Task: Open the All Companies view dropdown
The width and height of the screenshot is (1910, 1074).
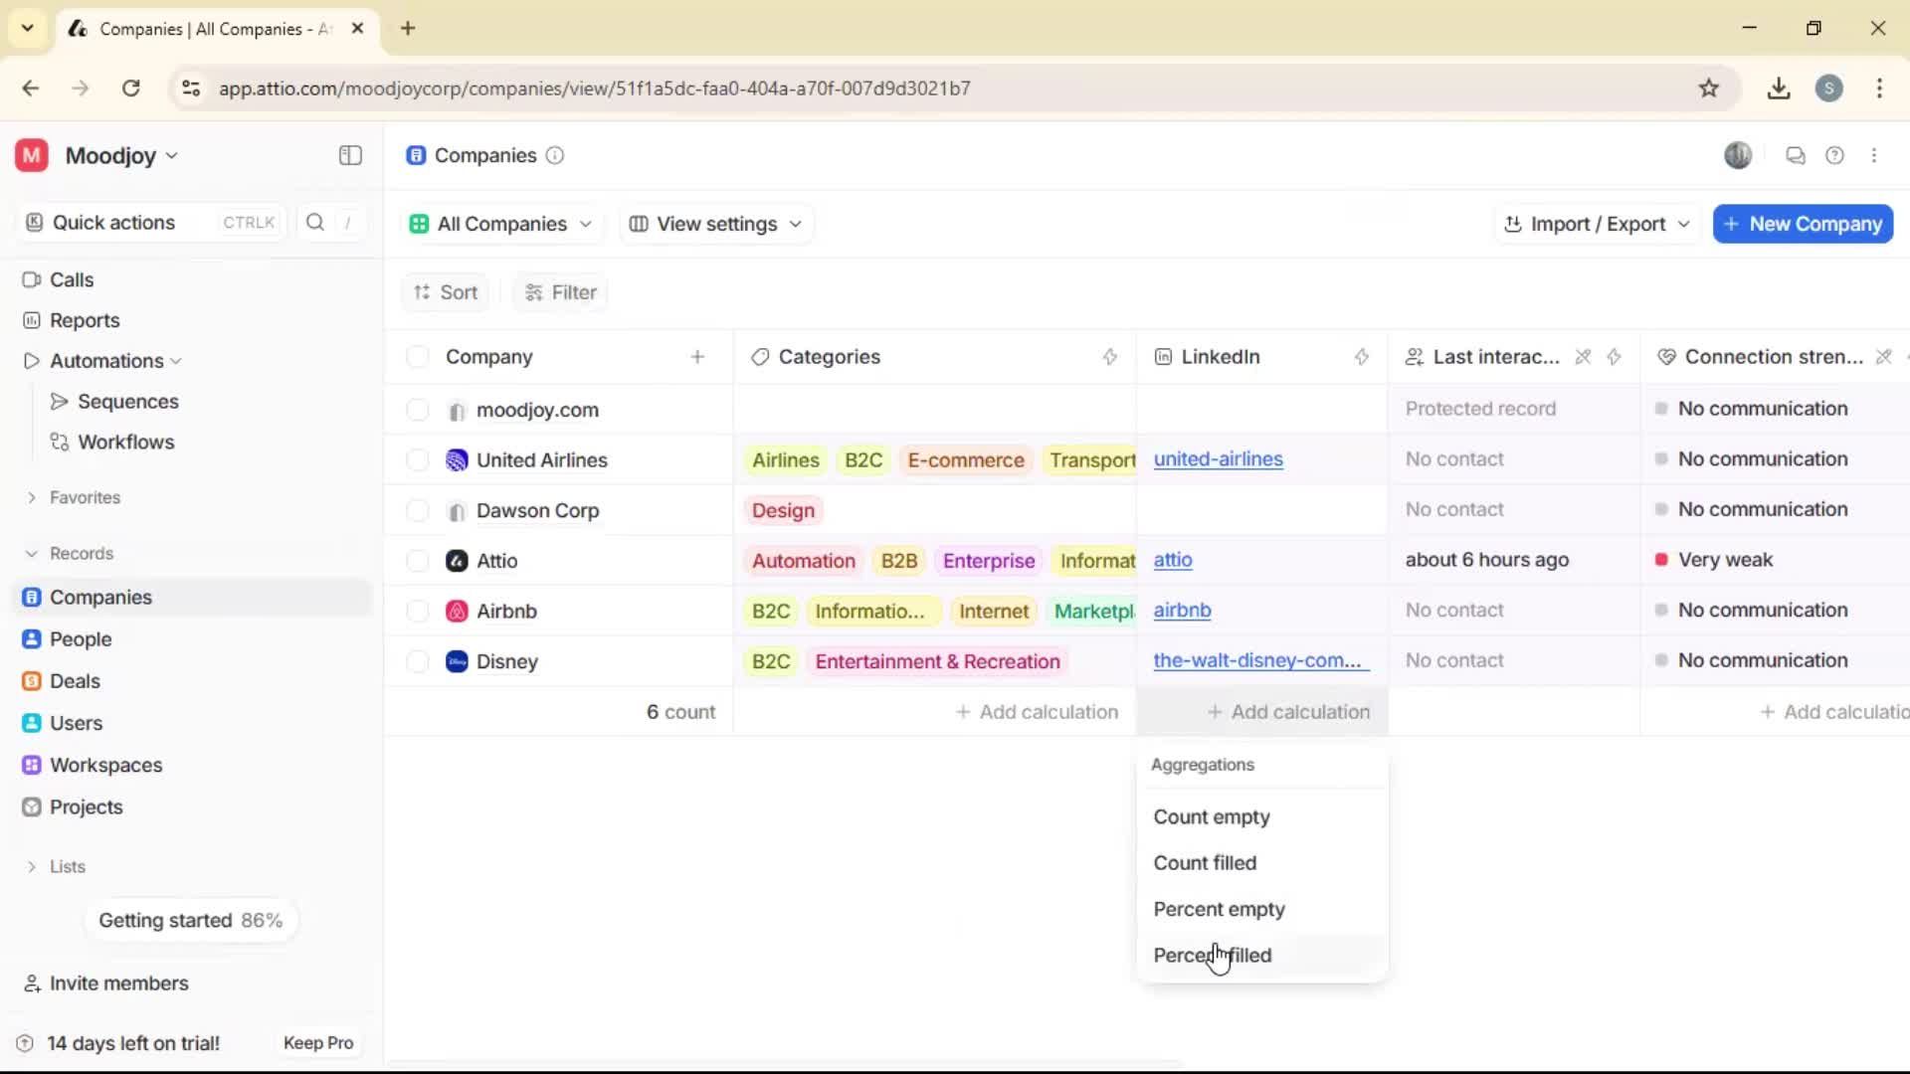Action: pyautogui.click(x=500, y=224)
